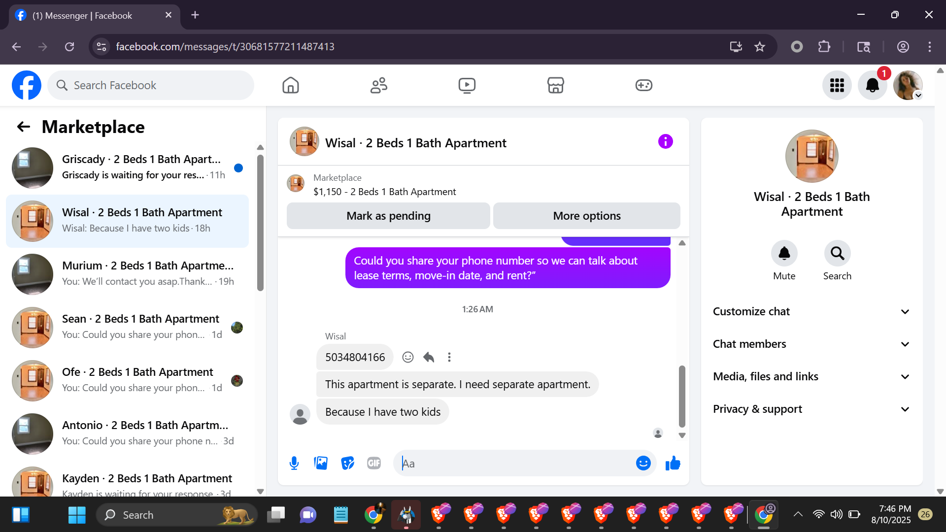Open the sticker picker icon
The height and width of the screenshot is (532, 946).
(x=347, y=463)
